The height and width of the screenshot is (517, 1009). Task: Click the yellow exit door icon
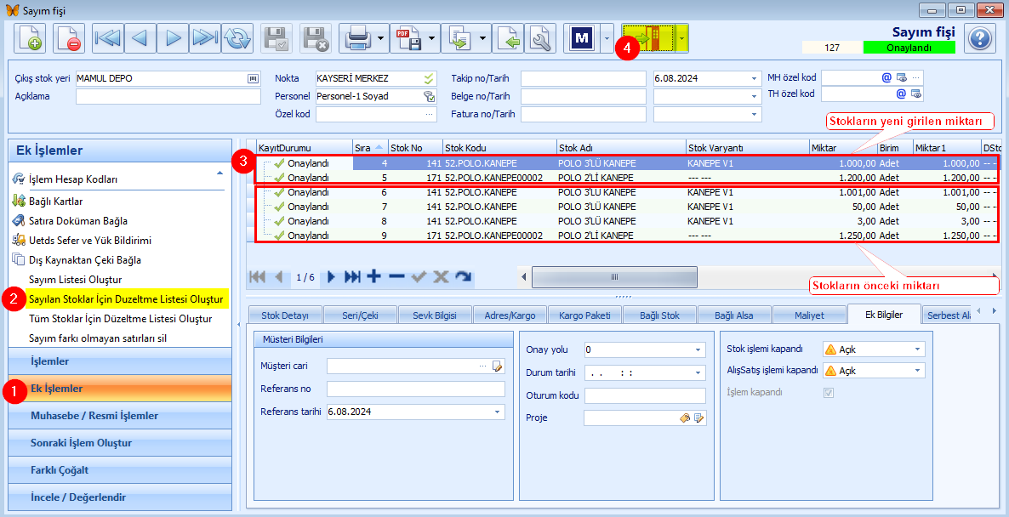tap(648, 38)
